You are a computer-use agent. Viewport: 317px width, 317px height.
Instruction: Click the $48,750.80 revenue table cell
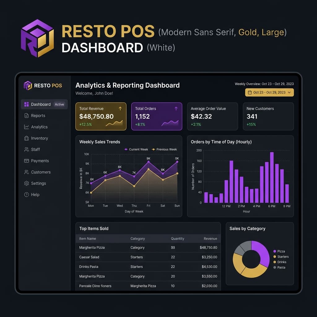pyautogui.click(x=208, y=247)
